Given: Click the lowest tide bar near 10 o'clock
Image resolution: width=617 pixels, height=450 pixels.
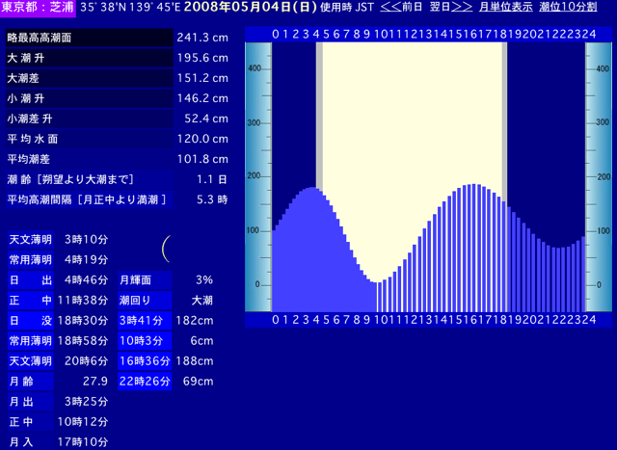Looking at the screenshot, I should pyautogui.click(x=379, y=297).
